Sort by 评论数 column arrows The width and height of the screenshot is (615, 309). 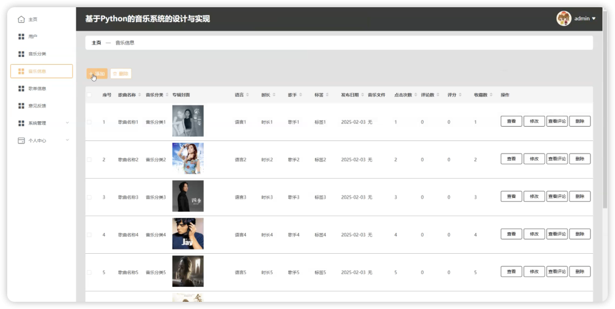438,95
